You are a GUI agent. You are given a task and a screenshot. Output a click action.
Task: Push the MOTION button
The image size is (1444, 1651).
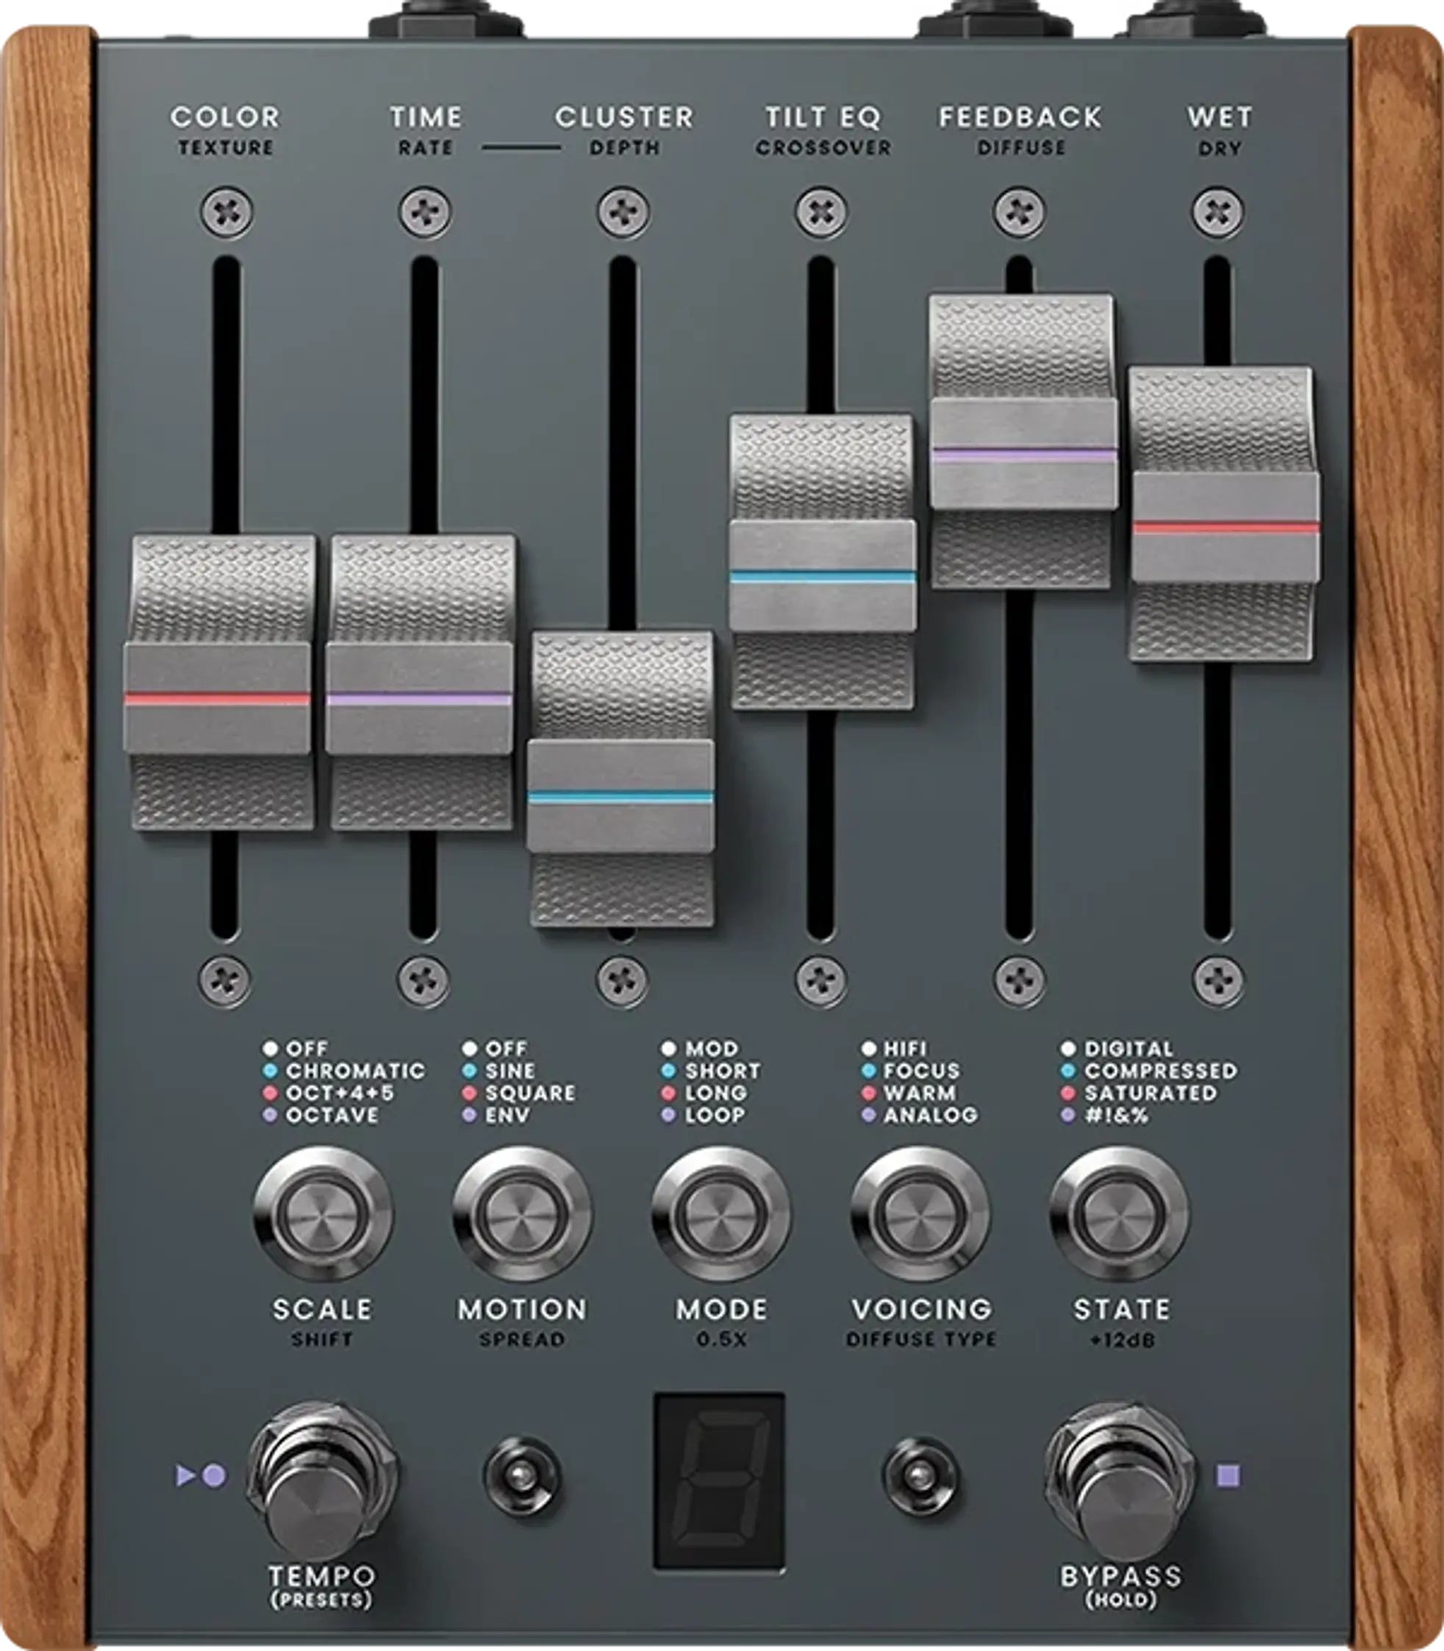coord(521,1214)
